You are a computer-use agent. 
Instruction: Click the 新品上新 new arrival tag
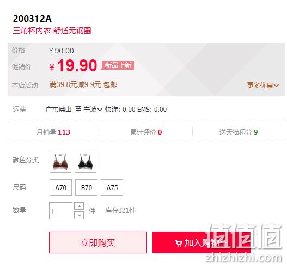tap(118, 65)
